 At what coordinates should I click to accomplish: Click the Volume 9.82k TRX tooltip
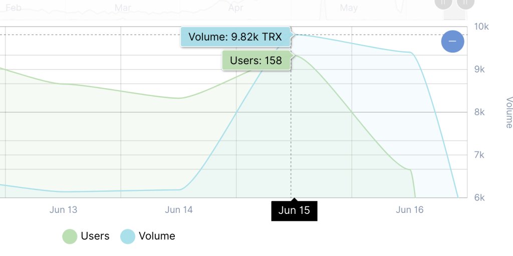235,37
